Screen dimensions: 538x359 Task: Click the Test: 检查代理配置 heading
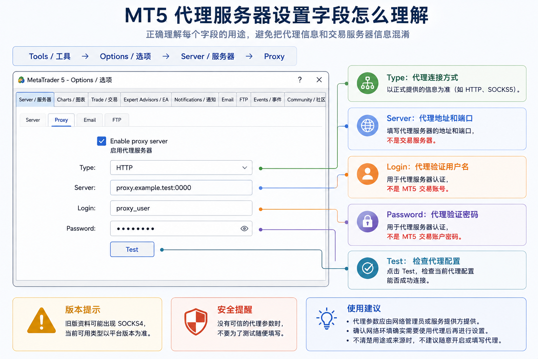click(423, 261)
